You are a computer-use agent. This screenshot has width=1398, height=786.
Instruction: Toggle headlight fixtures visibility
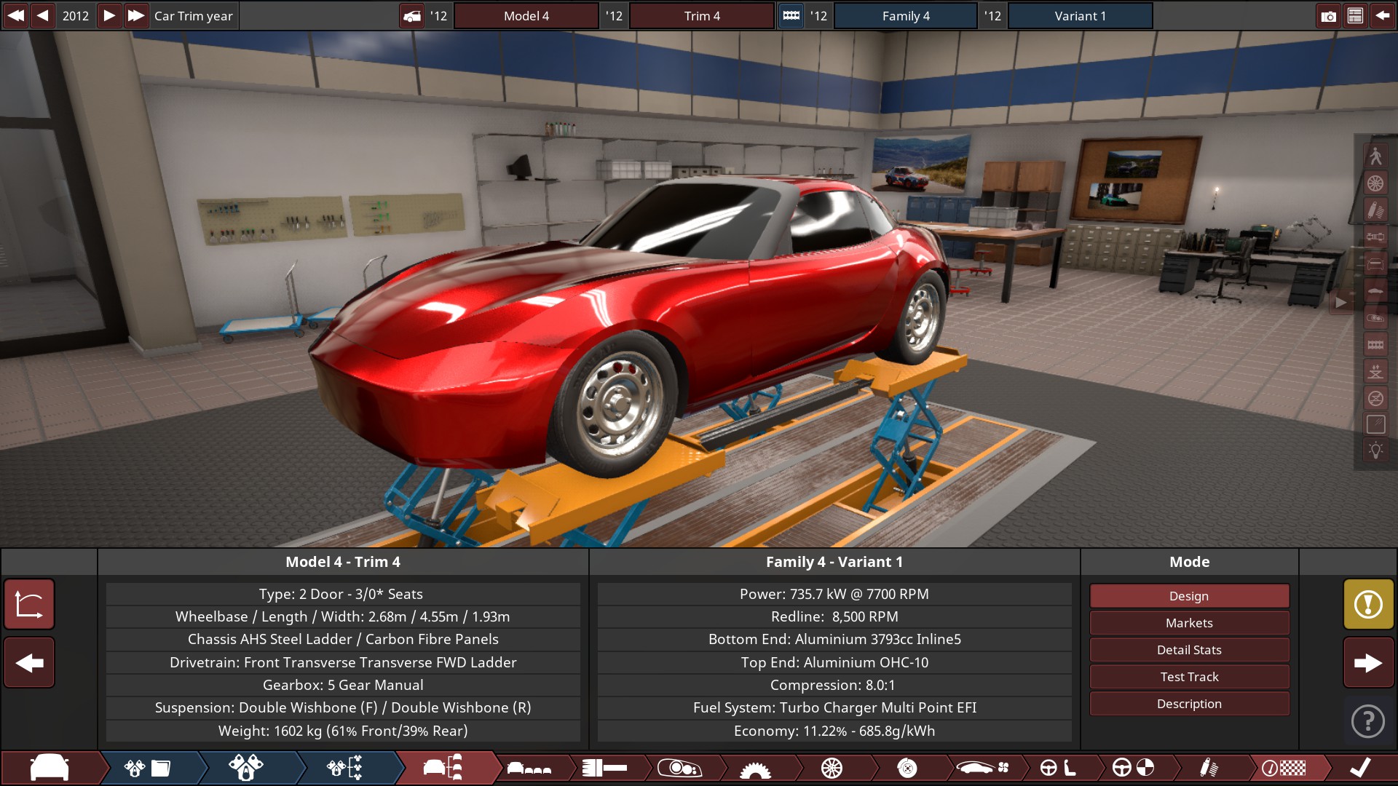[x=1375, y=318]
